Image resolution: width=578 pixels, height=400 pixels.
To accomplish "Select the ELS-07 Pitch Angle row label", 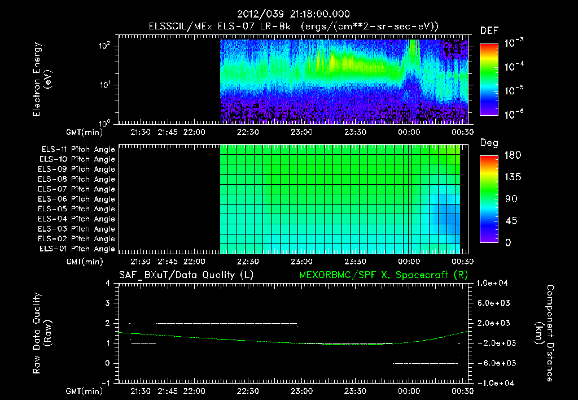I will pos(77,189).
